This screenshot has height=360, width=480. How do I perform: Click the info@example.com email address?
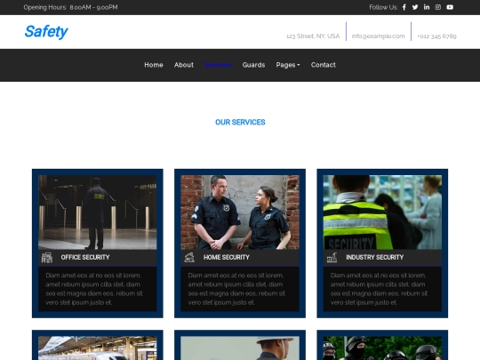click(x=378, y=36)
